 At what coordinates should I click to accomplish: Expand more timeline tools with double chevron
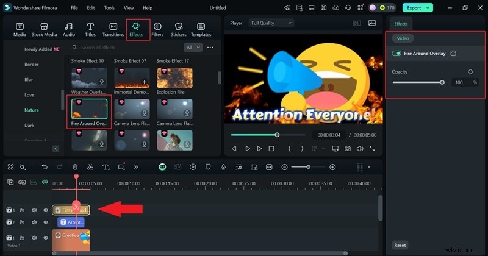[136, 167]
